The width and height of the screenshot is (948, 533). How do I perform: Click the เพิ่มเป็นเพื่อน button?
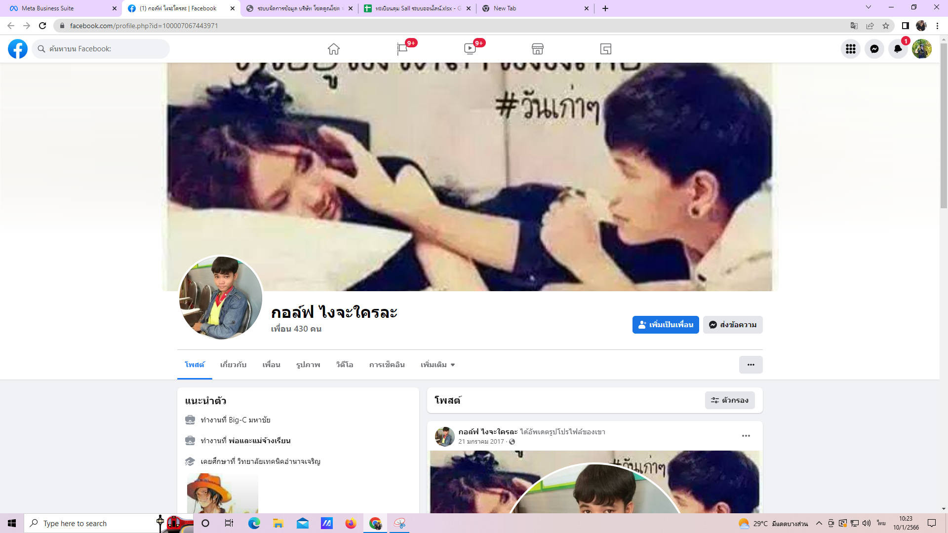(x=666, y=325)
